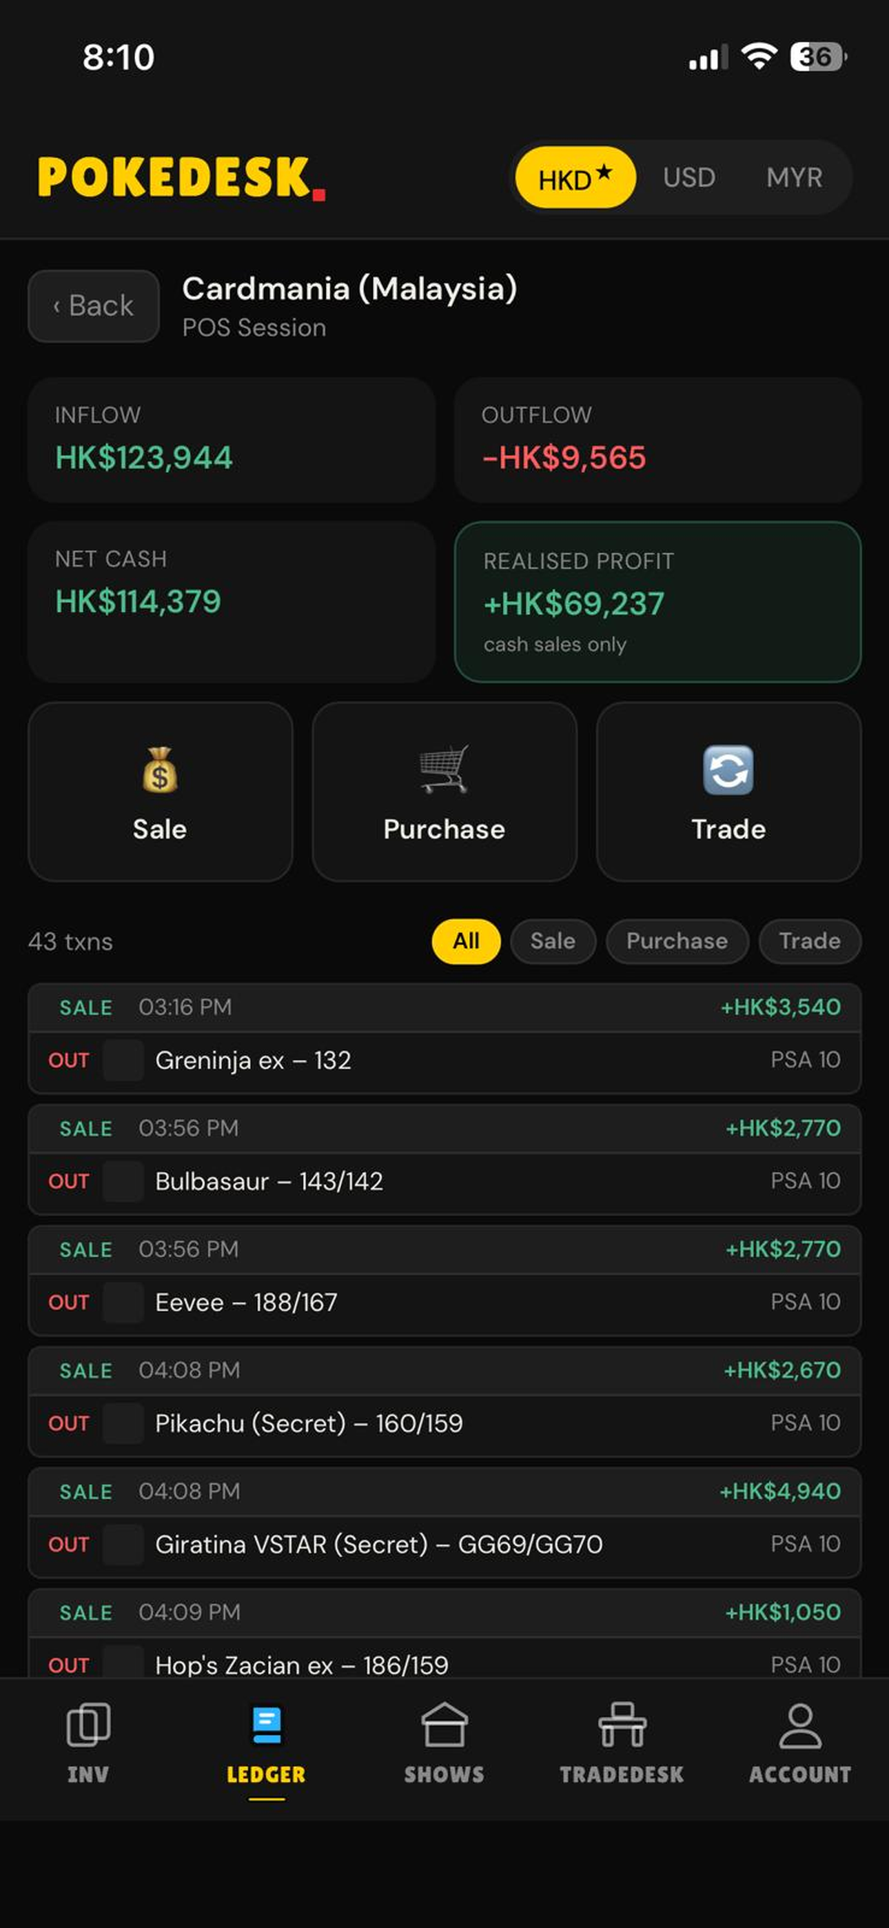Image resolution: width=889 pixels, height=1928 pixels.
Task: Tap the Realised Profit card
Action: tap(657, 602)
